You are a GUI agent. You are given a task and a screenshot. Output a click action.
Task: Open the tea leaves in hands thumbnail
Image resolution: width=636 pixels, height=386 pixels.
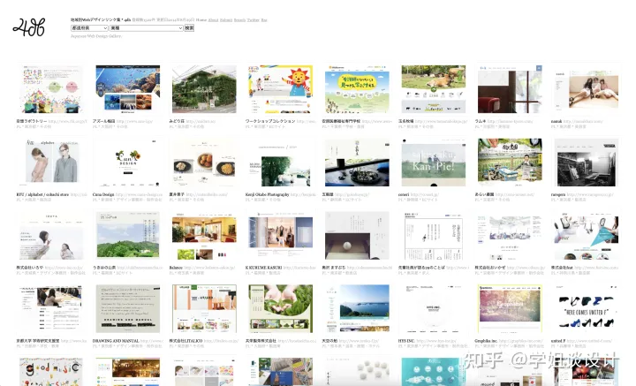click(280, 308)
